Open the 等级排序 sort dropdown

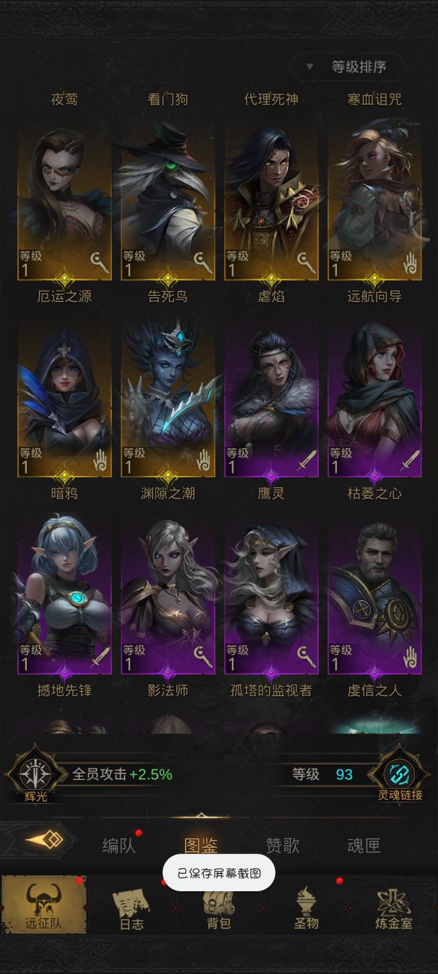point(347,67)
